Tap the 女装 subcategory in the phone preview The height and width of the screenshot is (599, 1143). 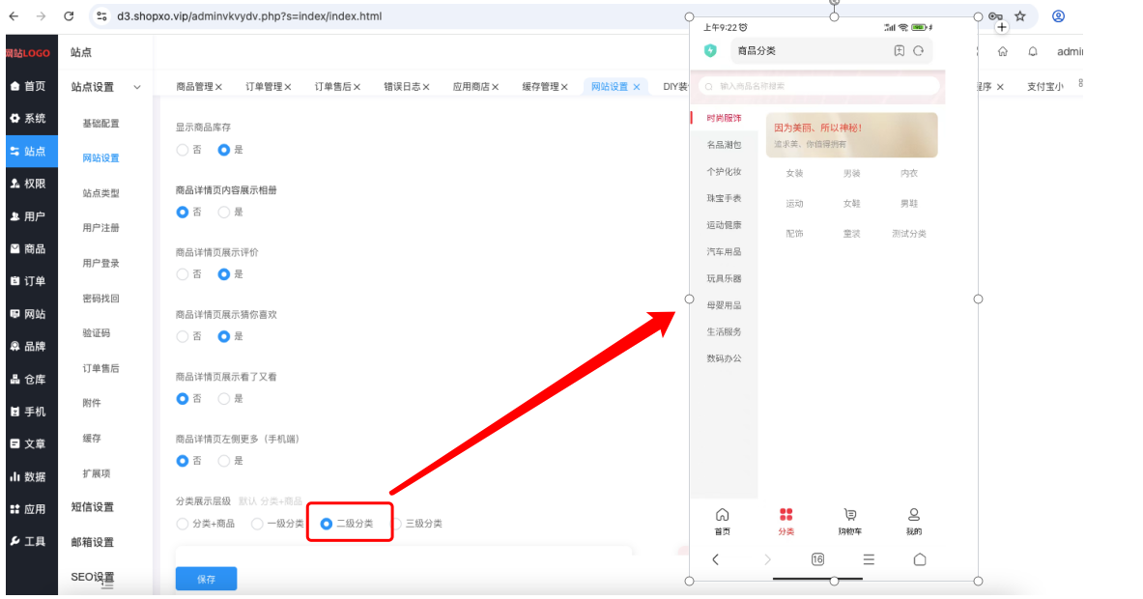click(x=794, y=174)
